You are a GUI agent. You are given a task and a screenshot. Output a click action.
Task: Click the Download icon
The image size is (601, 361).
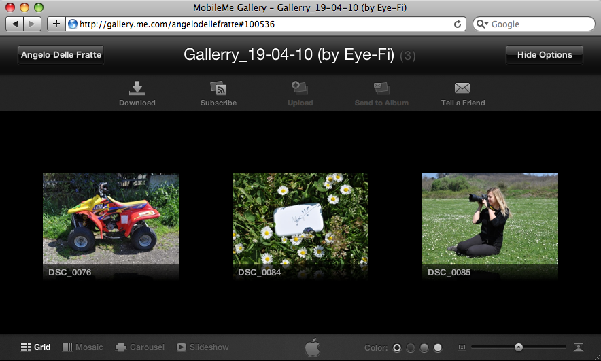pyautogui.click(x=137, y=88)
